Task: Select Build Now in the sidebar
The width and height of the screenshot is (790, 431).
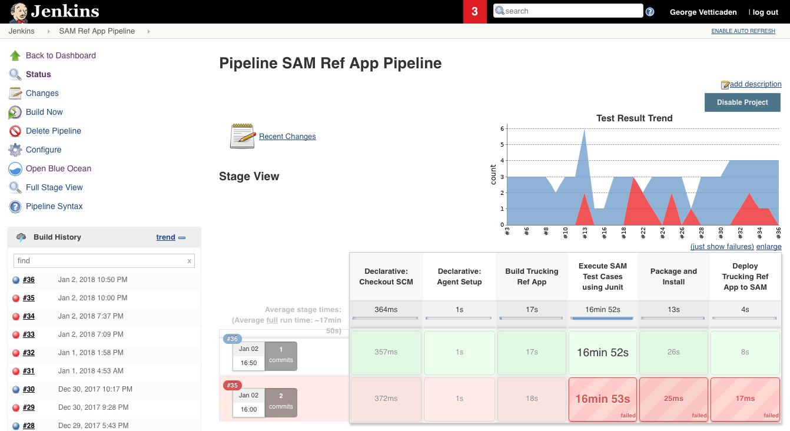Action: [x=44, y=112]
